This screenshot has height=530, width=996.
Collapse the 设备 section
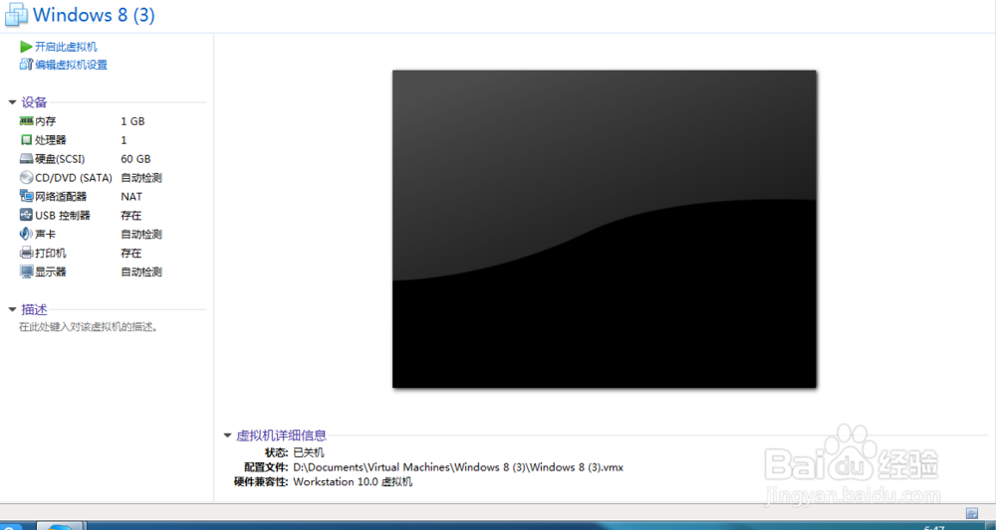pyautogui.click(x=12, y=102)
